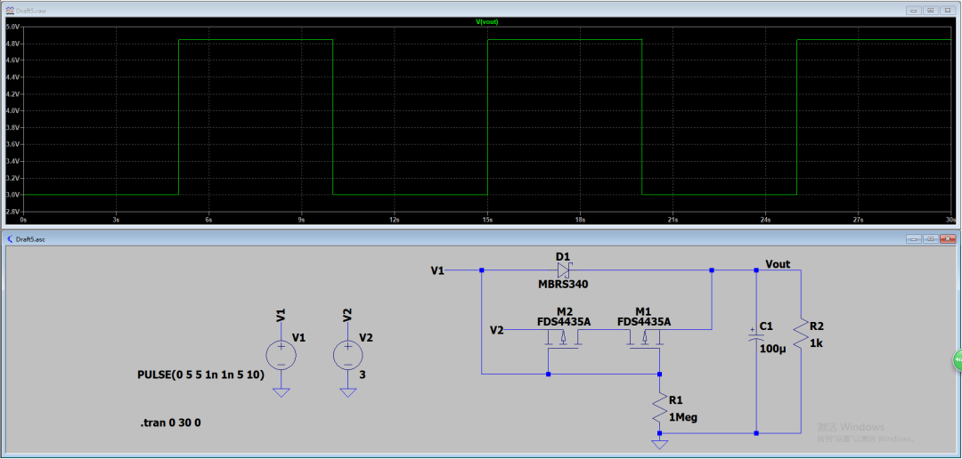
Task: Click the C1 reference designator
Action: pyautogui.click(x=767, y=325)
